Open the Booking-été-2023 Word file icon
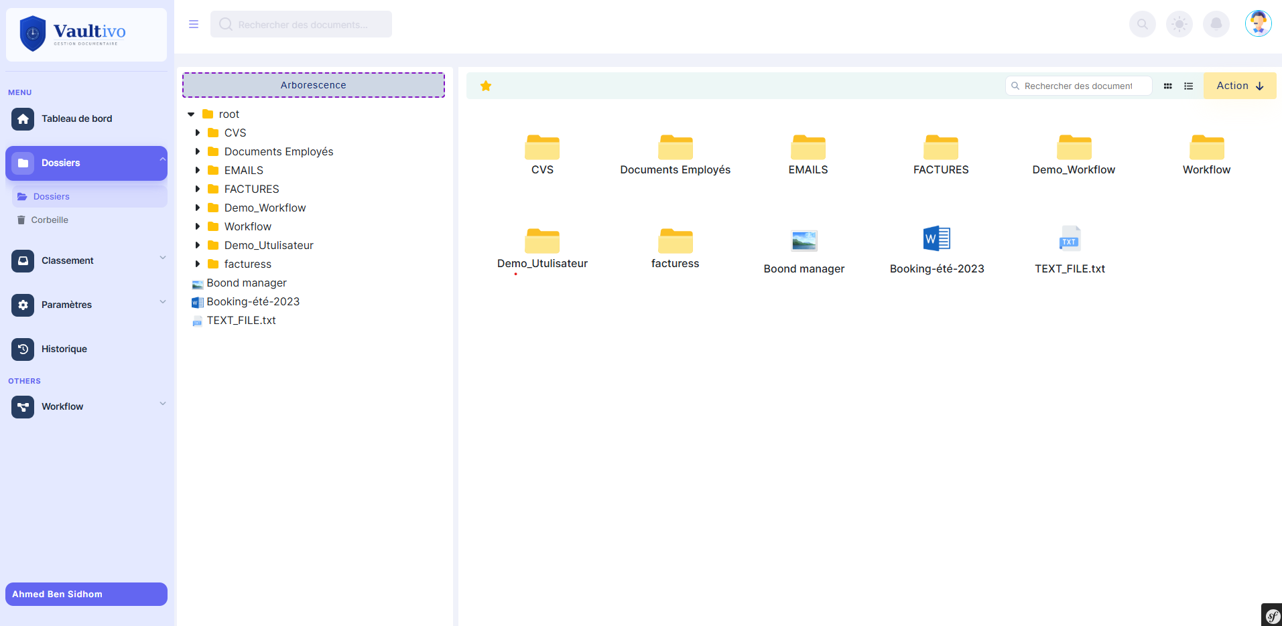 pyautogui.click(x=937, y=238)
